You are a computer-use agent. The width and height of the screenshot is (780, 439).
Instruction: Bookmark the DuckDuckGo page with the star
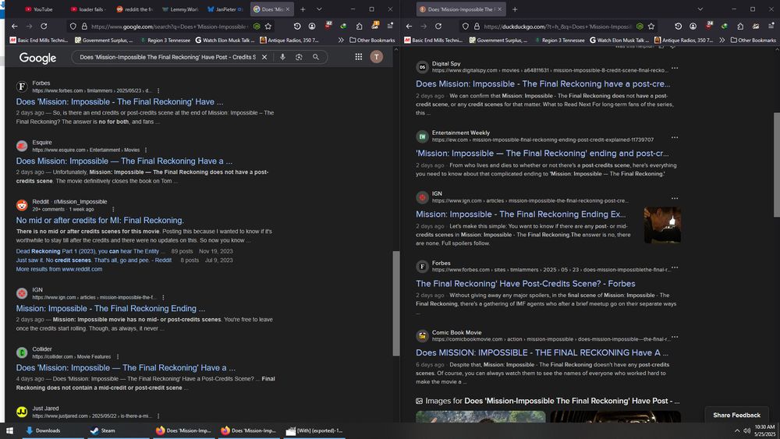(651, 27)
